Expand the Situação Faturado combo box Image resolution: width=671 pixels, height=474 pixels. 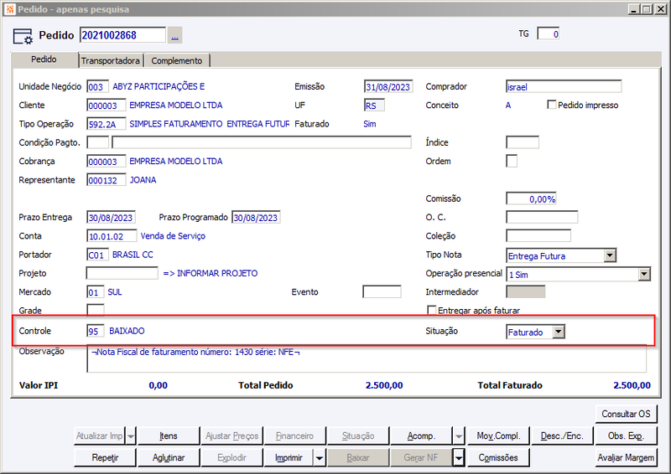(559, 332)
